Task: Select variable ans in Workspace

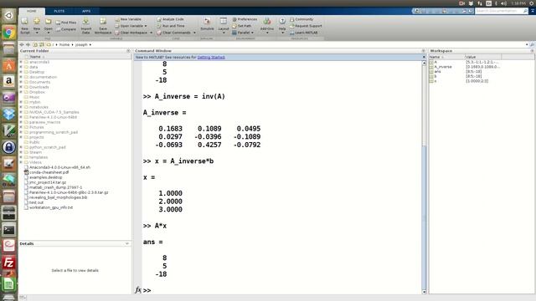Action: coord(437,72)
